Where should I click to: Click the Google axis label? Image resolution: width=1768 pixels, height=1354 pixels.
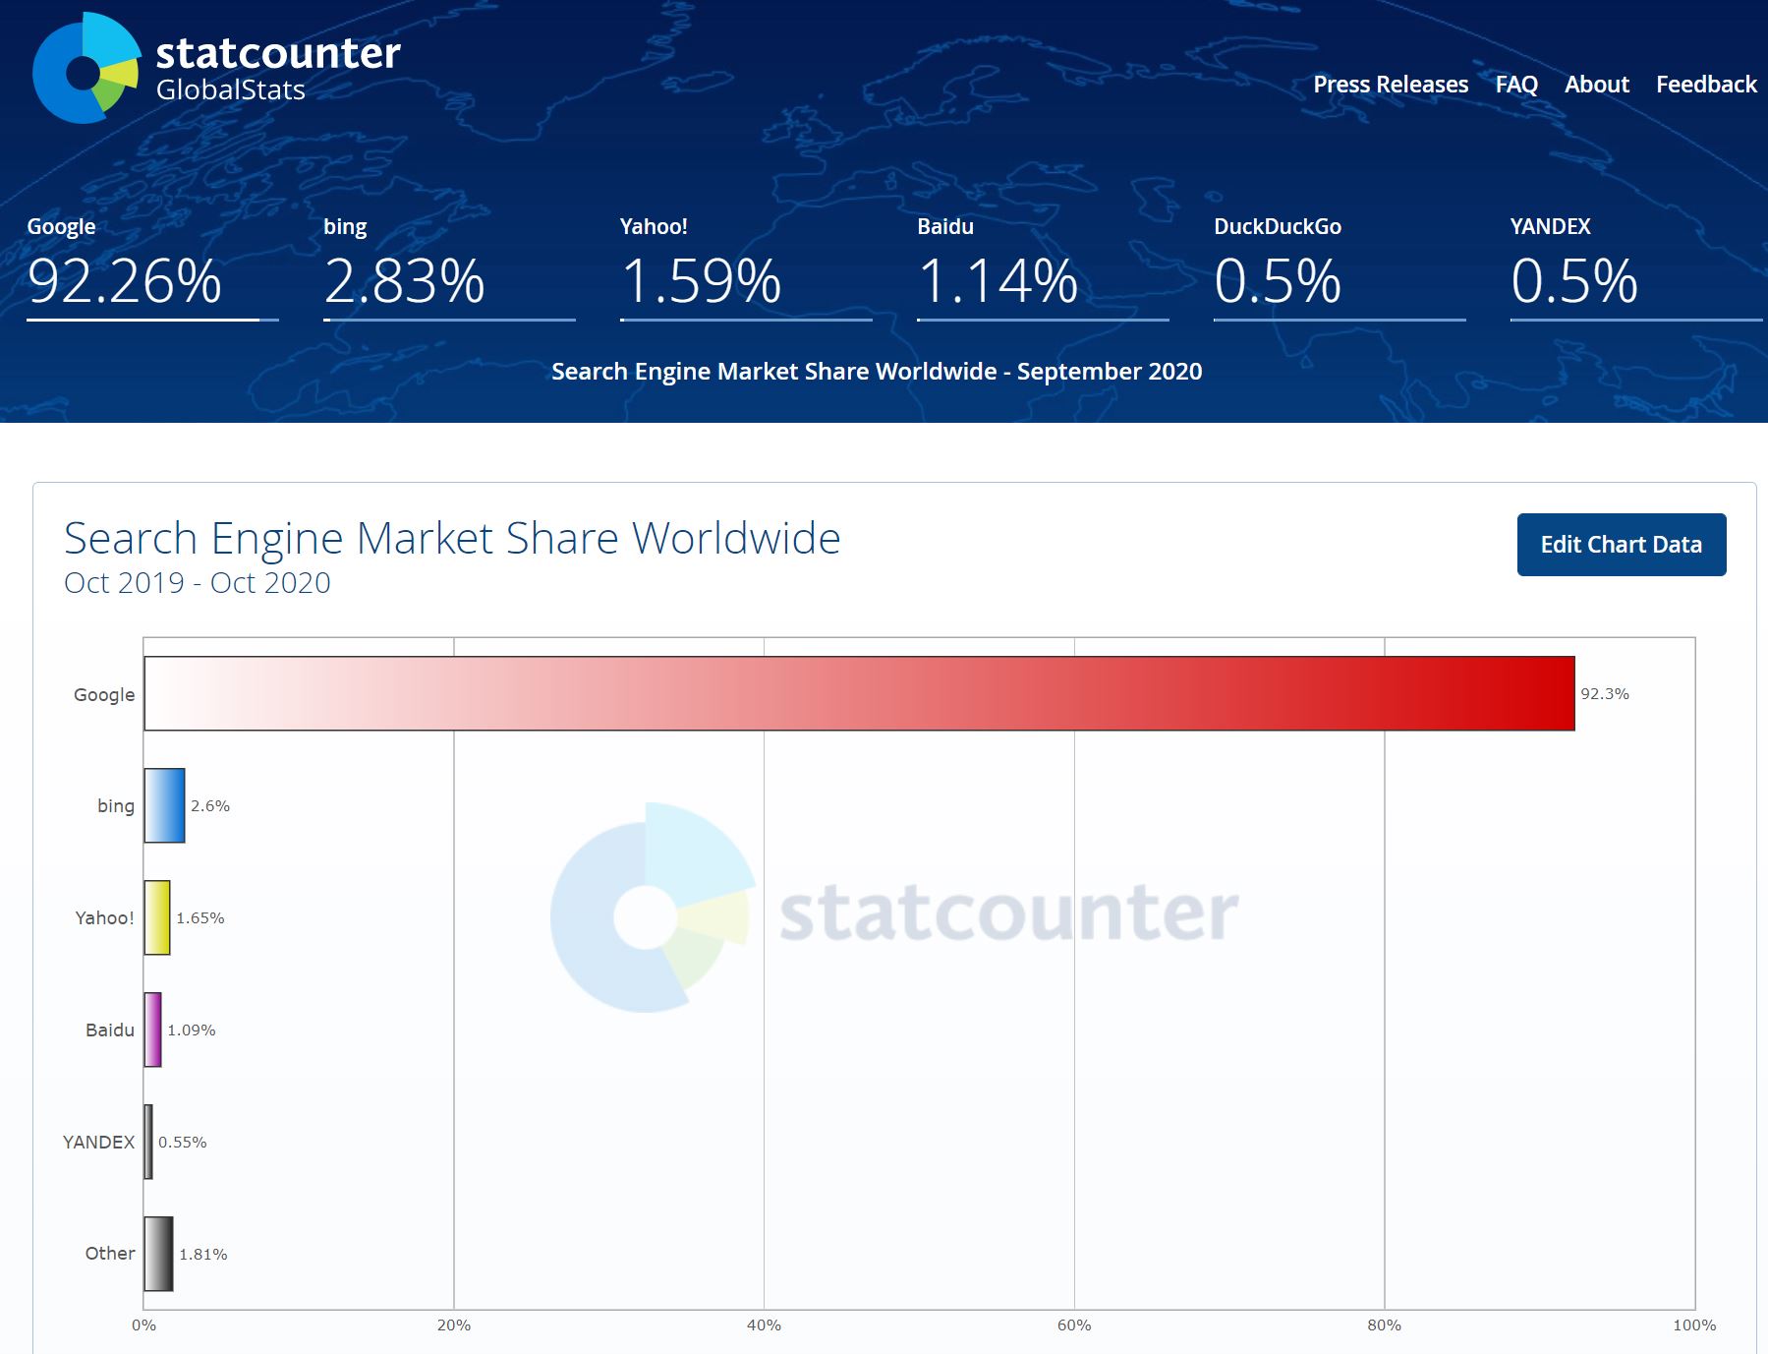tap(104, 695)
